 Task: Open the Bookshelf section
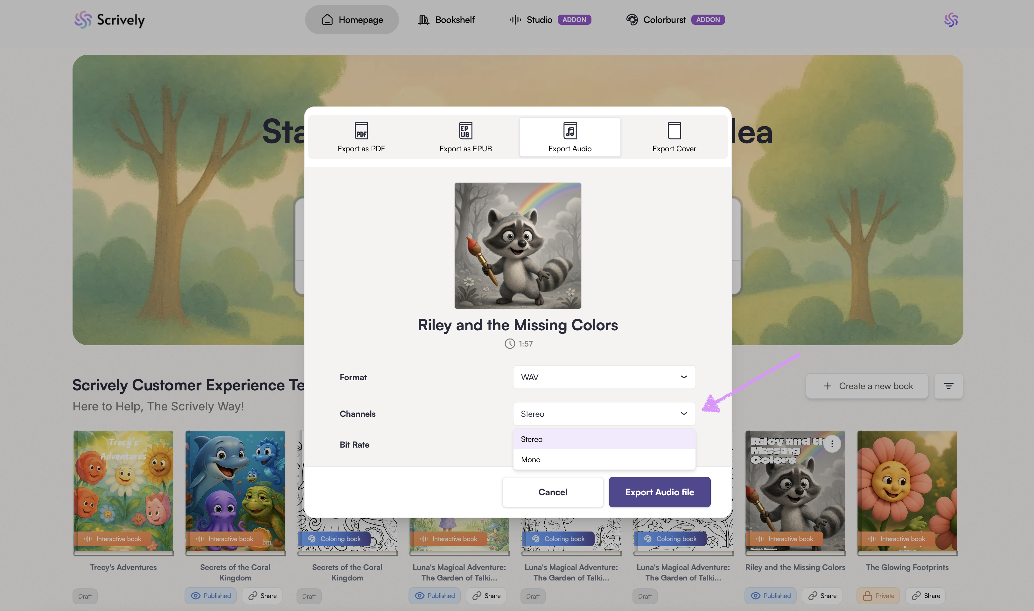point(446,20)
